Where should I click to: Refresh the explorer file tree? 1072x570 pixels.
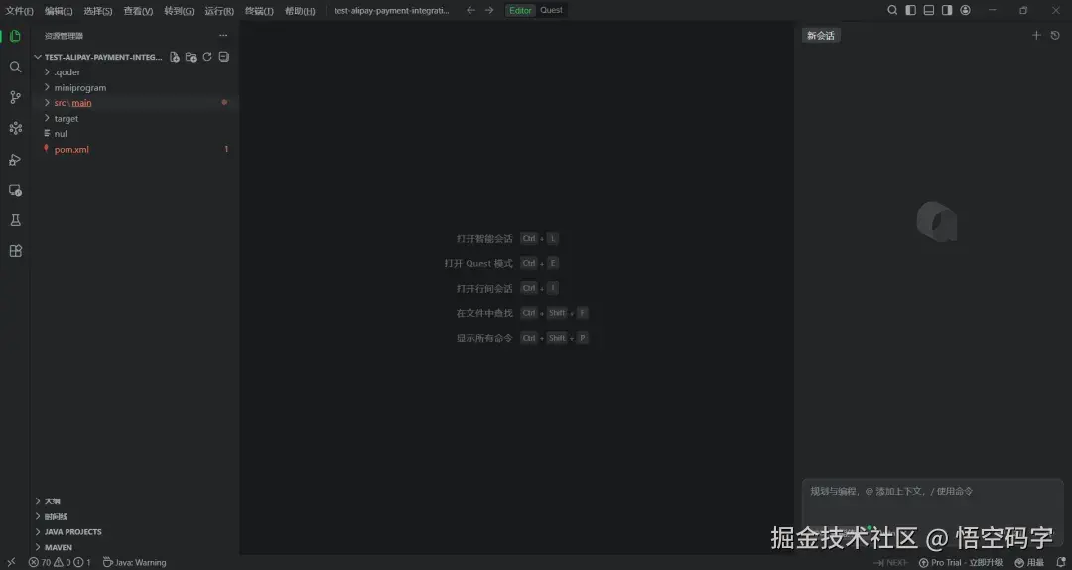click(x=207, y=57)
